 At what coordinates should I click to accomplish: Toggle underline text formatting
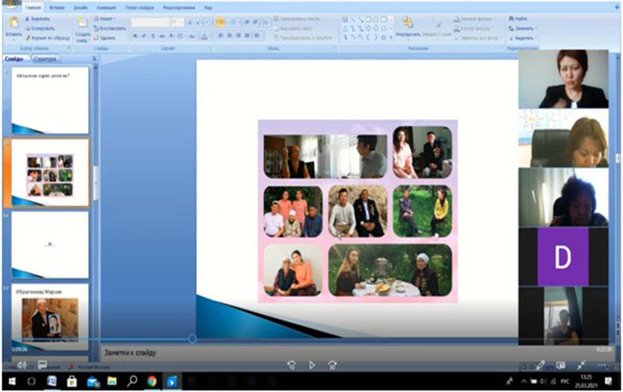153,36
